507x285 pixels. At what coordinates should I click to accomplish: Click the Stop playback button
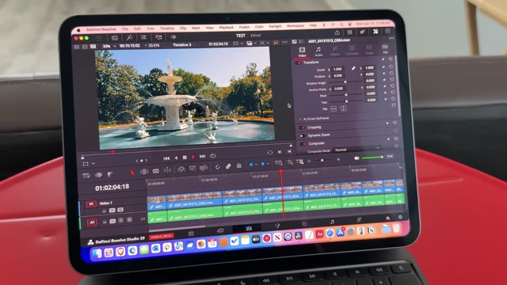(185, 158)
